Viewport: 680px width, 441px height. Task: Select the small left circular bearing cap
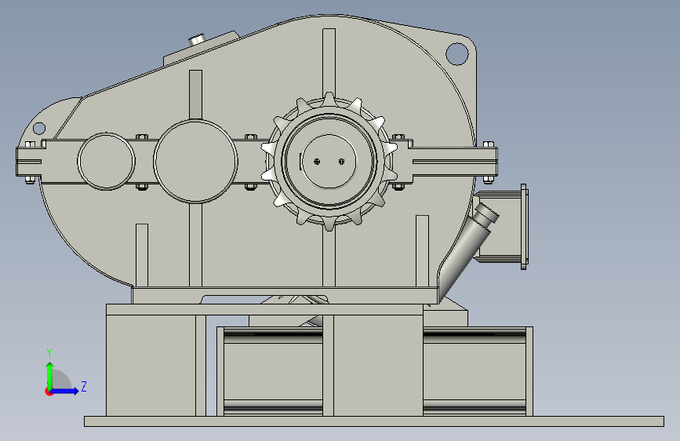pos(106,161)
